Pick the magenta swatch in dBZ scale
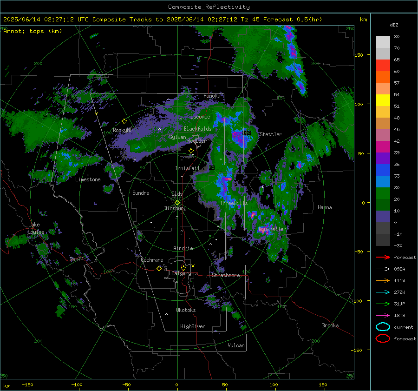This screenshot has height=391, width=418. click(383, 147)
